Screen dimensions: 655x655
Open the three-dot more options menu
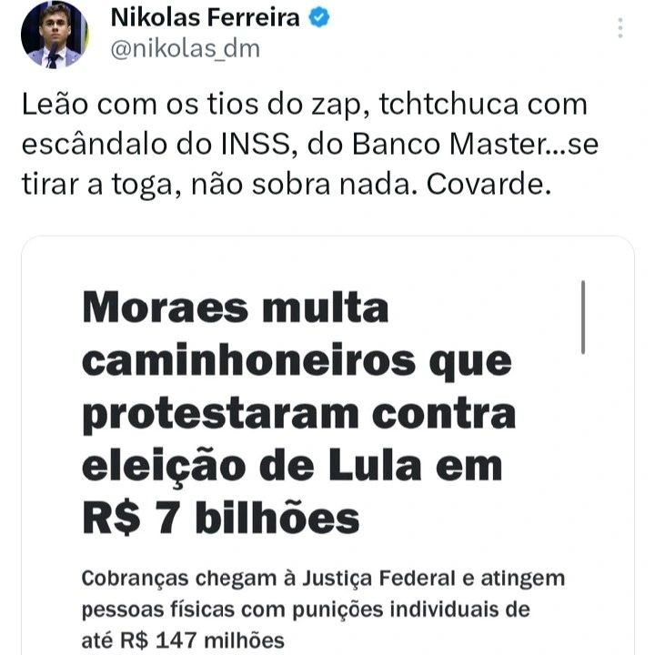(621, 27)
